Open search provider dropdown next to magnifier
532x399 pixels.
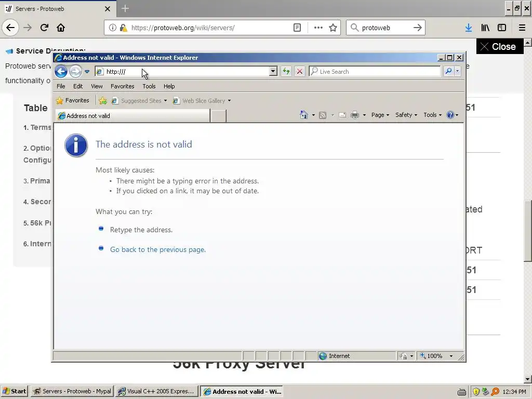tap(457, 71)
